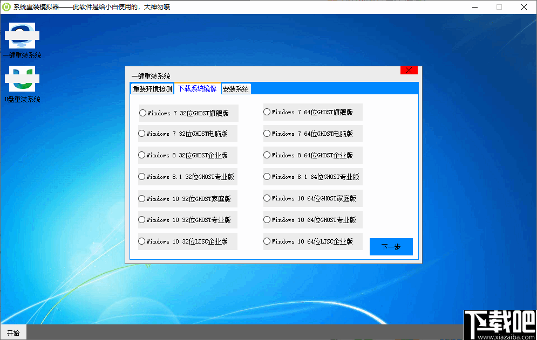Image resolution: width=537 pixels, height=340 pixels.
Task: Switch to the 重装环境检测 tab
Action: tap(152, 88)
